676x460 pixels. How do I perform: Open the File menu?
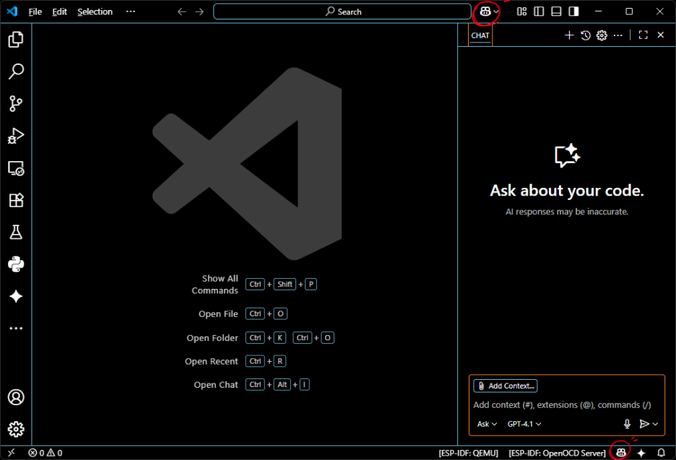(x=35, y=12)
